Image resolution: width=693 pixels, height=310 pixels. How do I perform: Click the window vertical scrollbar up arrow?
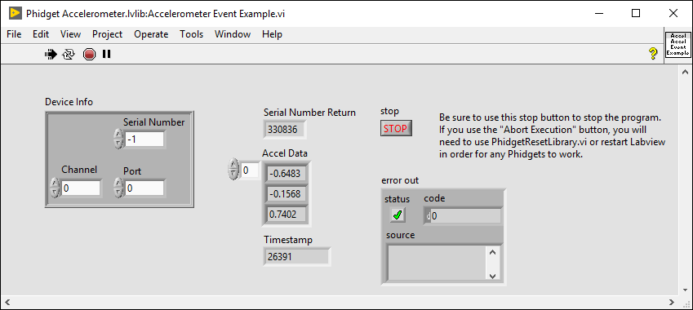pyautogui.click(x=686, y=72)
